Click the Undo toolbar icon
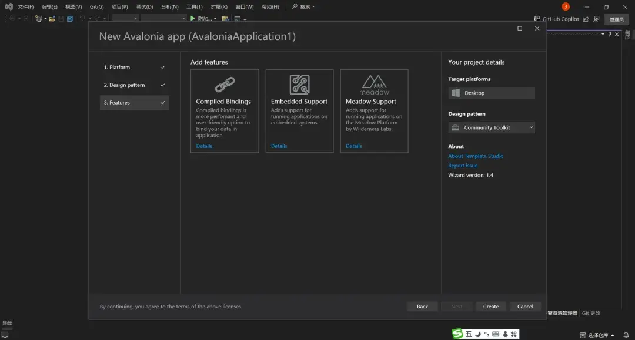 coord(82,19)
